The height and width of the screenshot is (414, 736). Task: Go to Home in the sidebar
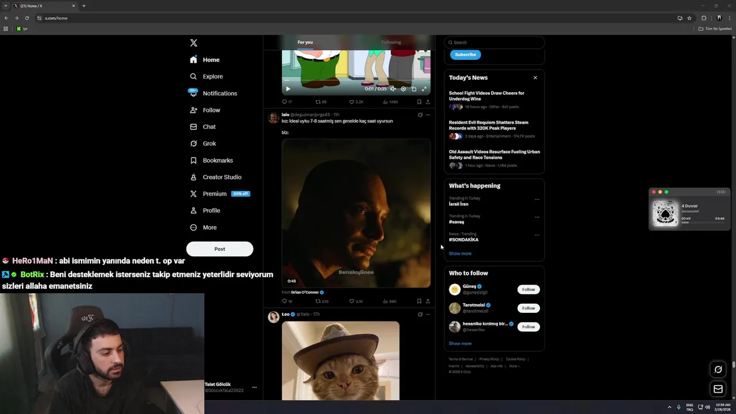click(x=205, y=60)
